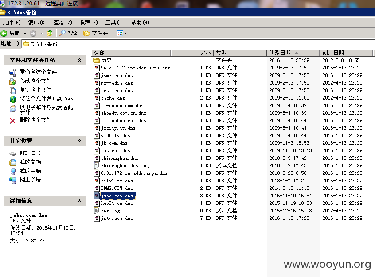
Task: Select IBMS.COM.dns file name
Action: point(117,188)
